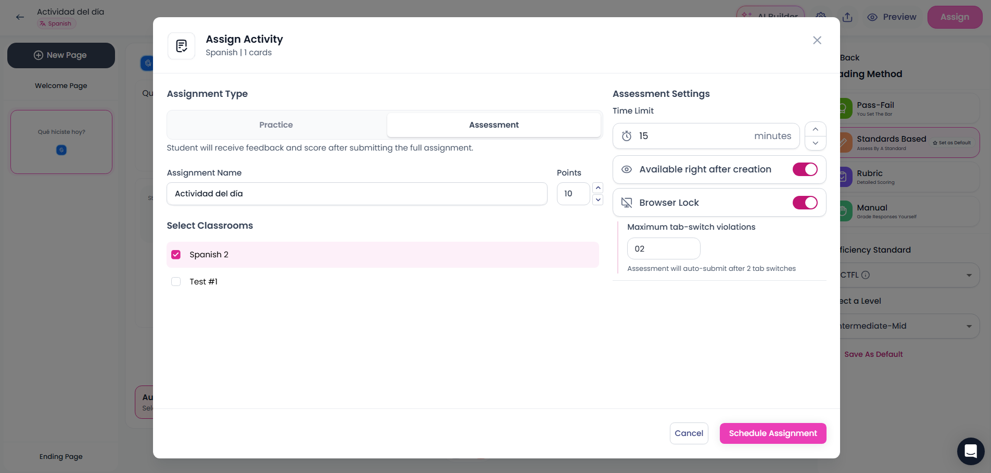Check the Test #1 classroom
The width and height of the screenshot is (991, 473).
[x=176, y=282]
